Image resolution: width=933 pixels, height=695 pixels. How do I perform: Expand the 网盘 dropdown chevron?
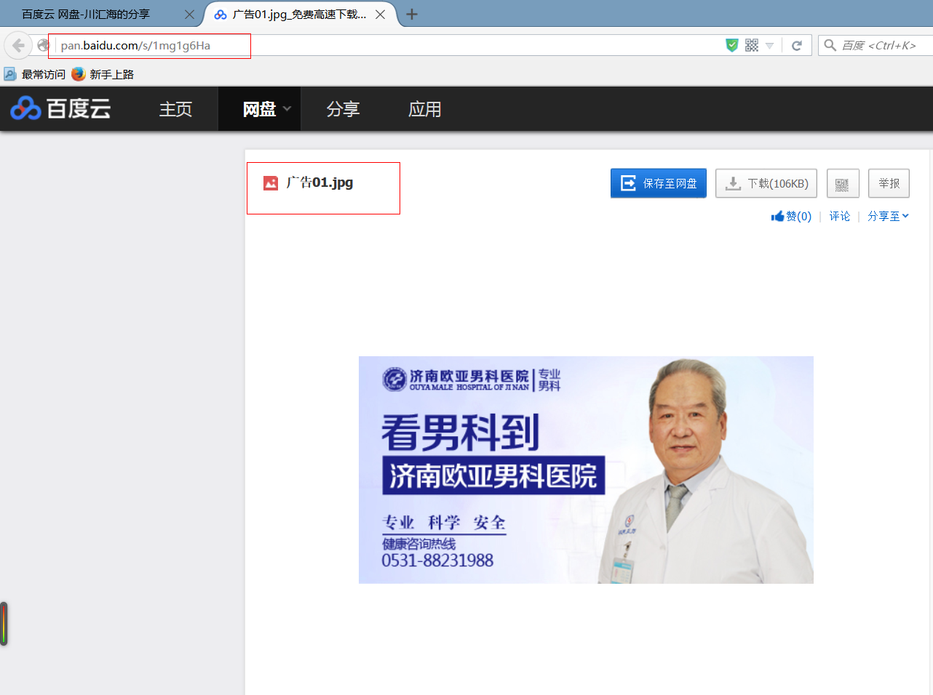click(x=287, y=109)
